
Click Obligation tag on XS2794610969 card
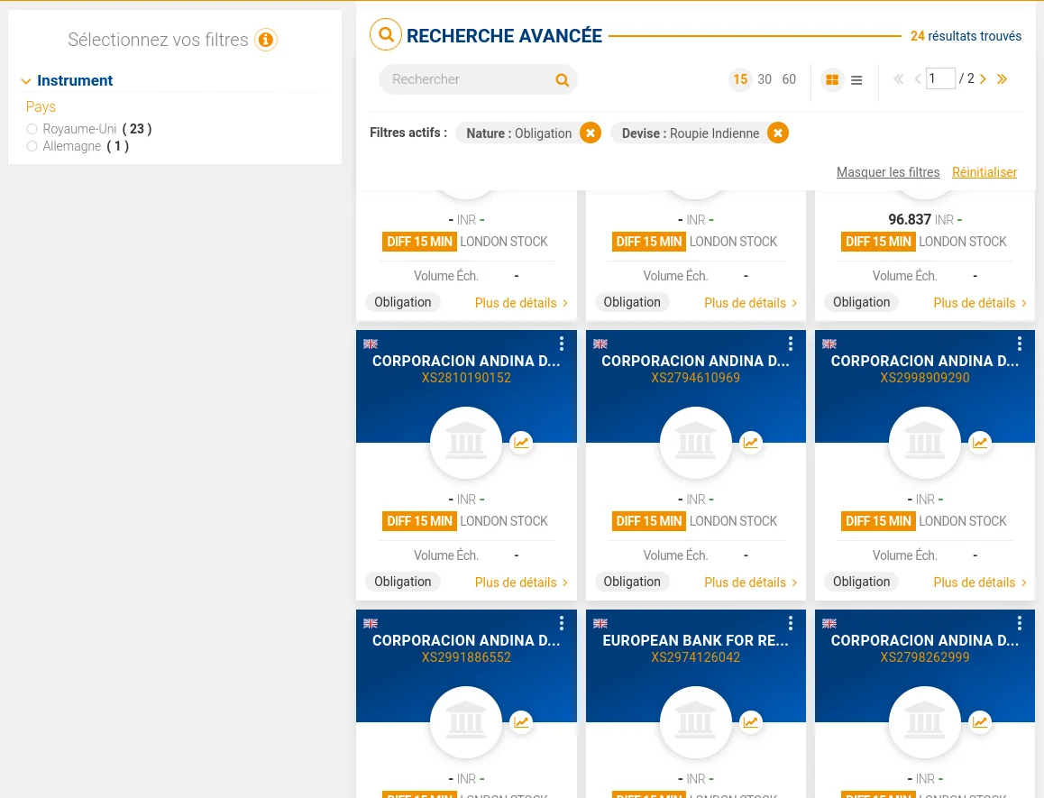coord(632,582)
